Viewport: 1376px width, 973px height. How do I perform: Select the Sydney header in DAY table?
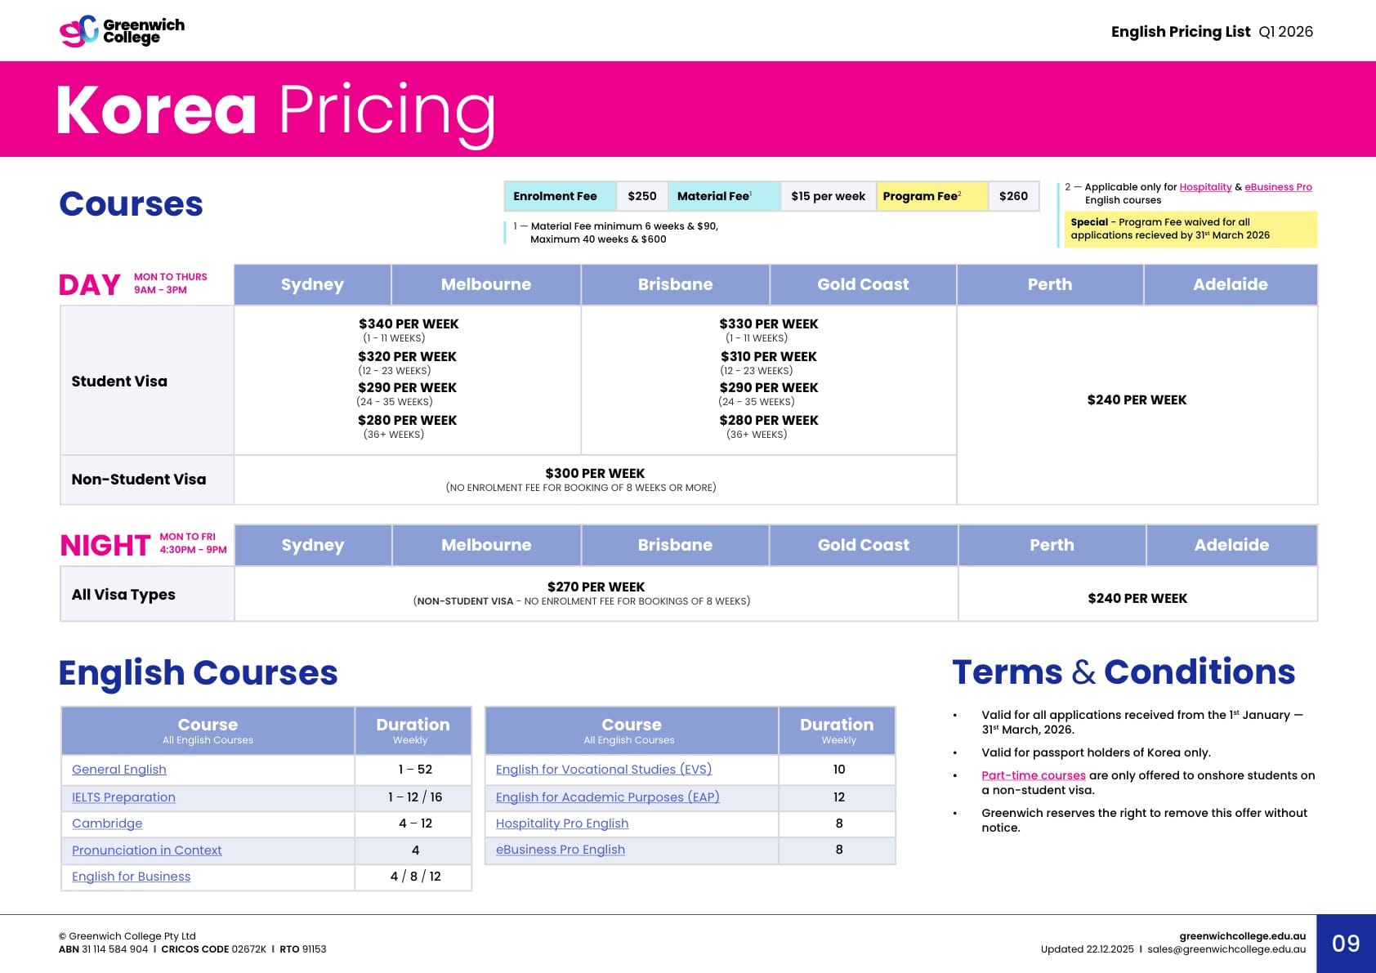tap(312, 284)
